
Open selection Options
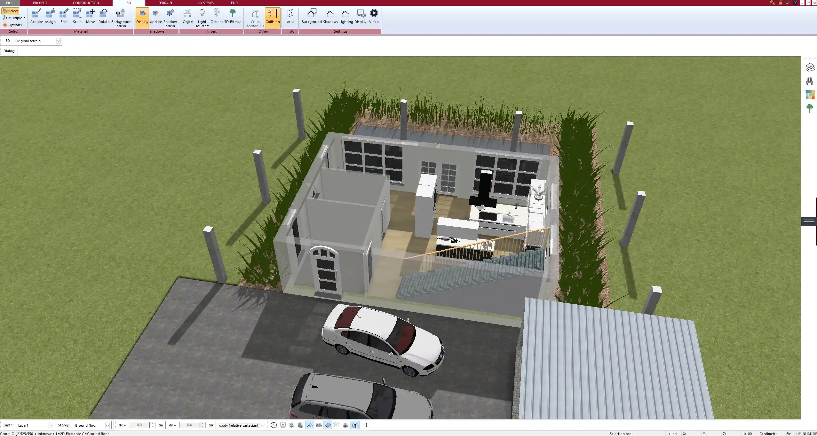tap(12, 25)
